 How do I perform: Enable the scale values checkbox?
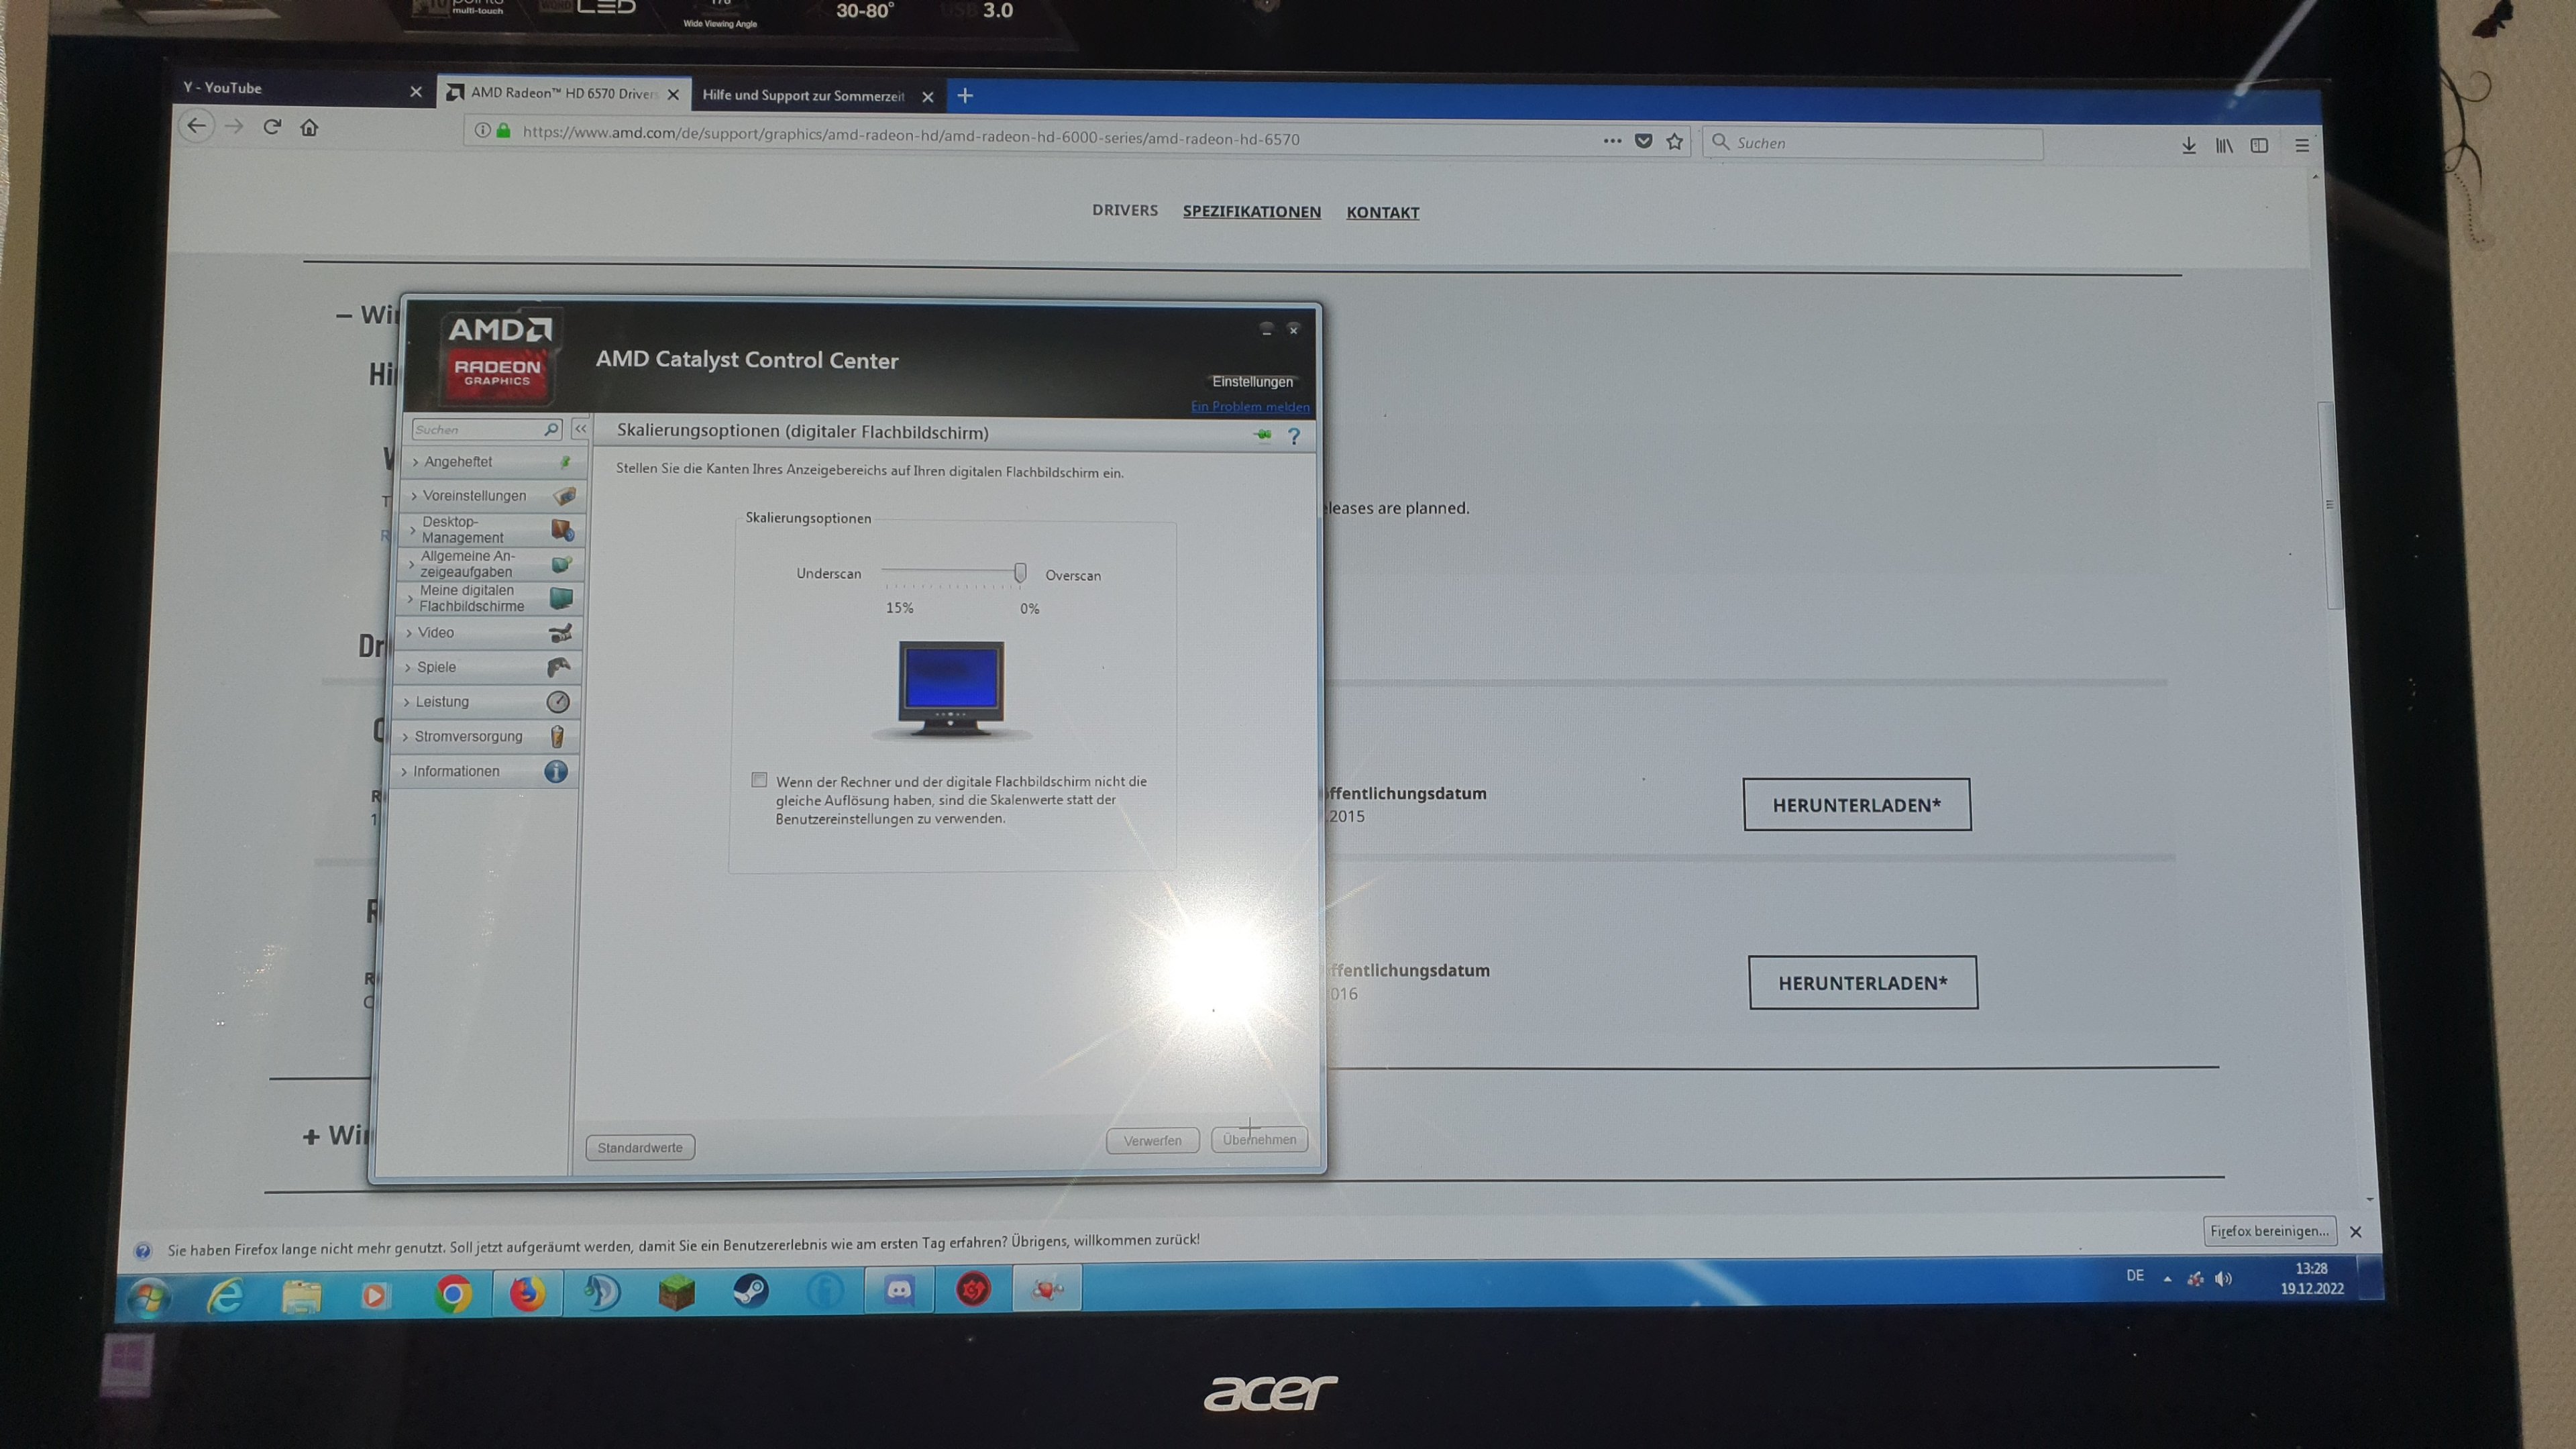[x=760, y=780]
